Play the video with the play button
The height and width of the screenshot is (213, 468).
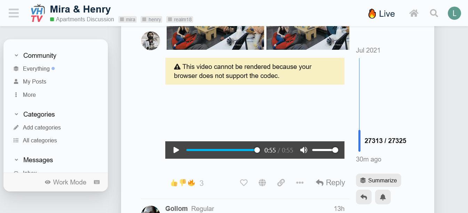(x=176, y=150)
